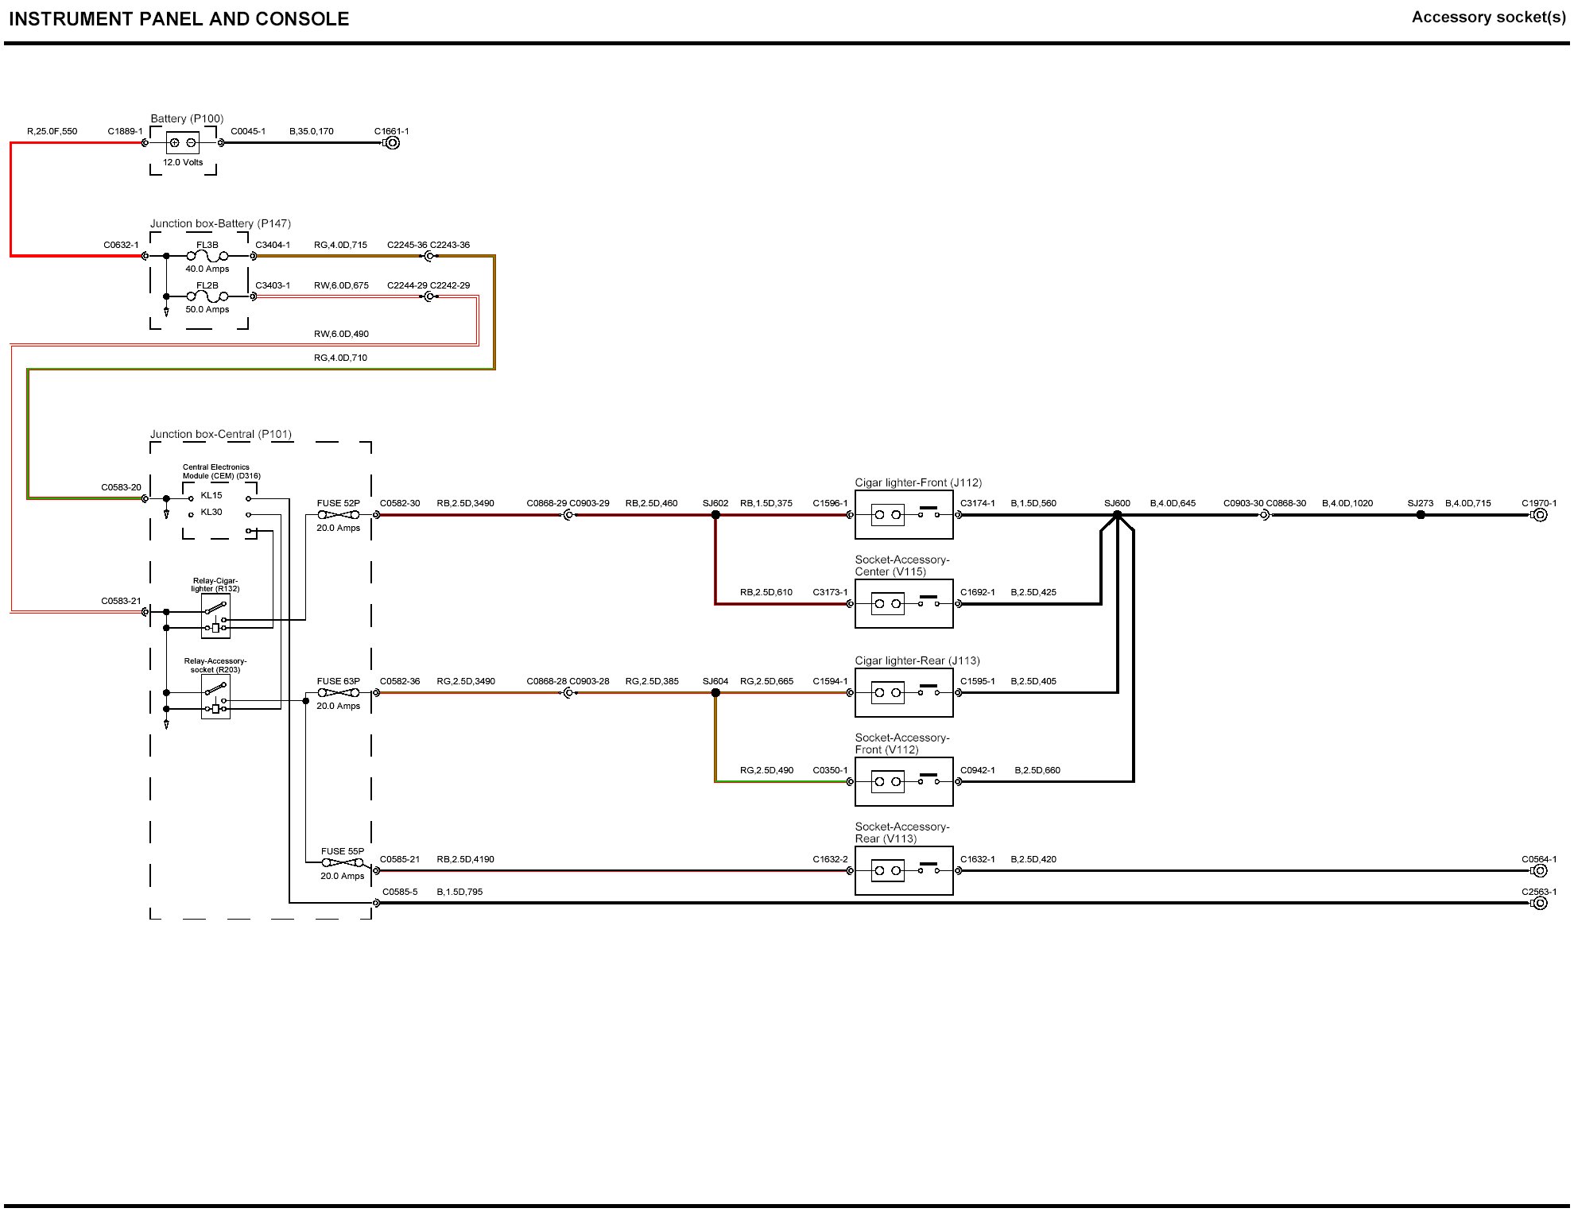Click the FUSE 63P symbol
Viewport: 1574px width, 1216px height.
point(339,693)
